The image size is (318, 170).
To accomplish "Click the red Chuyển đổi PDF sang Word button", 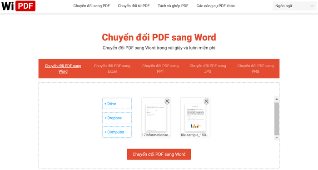I will point(159,154).
